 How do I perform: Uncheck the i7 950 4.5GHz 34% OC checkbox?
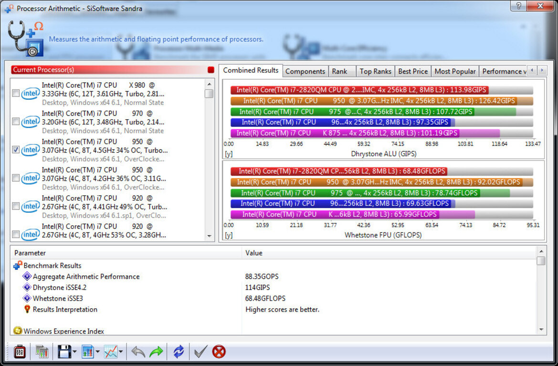[x=16, y=150]
